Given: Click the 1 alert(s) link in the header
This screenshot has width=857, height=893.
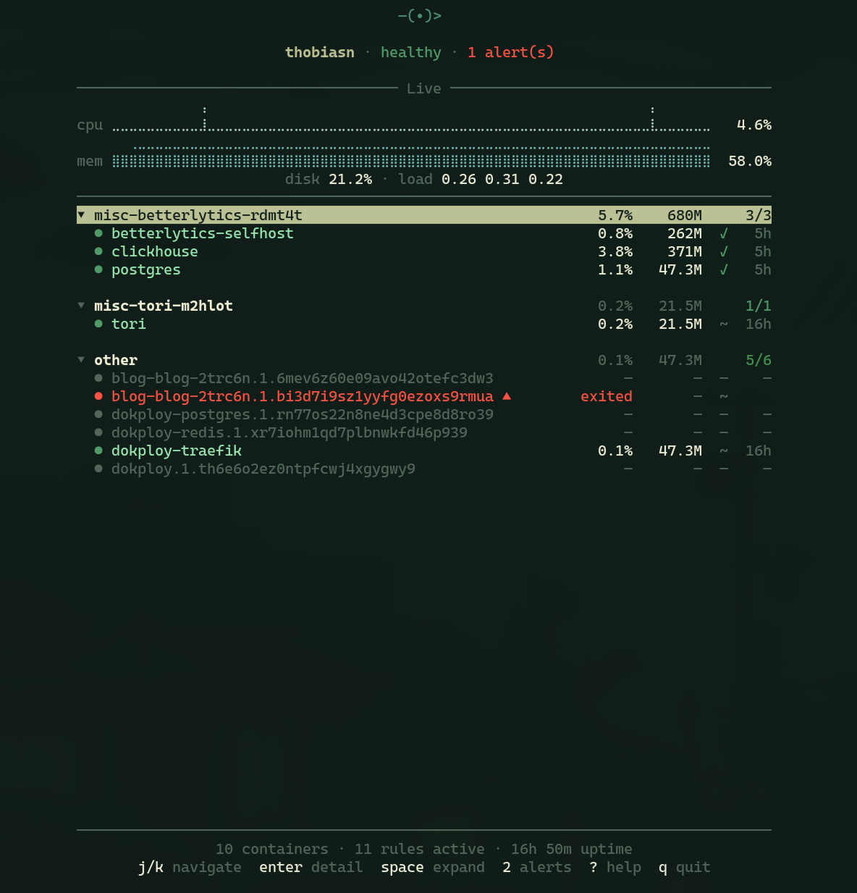Looking at the screenshot, I should [510, 52].
